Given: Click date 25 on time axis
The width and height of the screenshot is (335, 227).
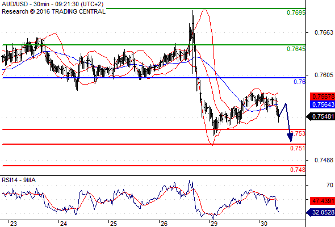Looking at the screenshot, I should coord(114,224).
